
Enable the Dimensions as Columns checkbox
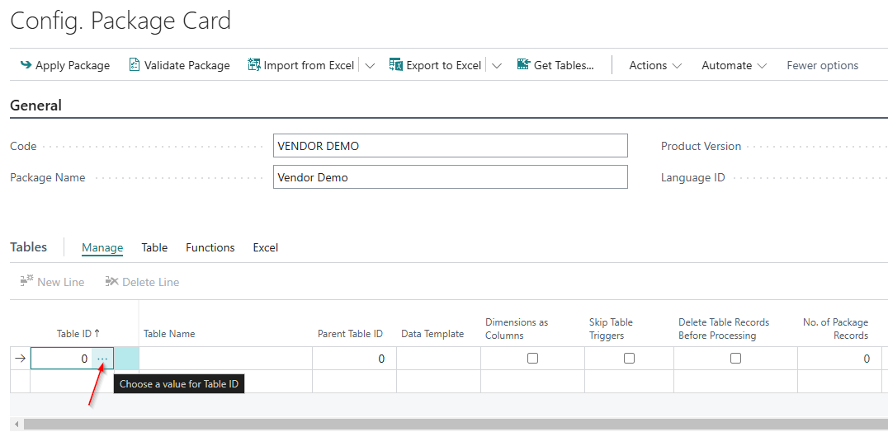pyautogui.click(x=532, y=359)
